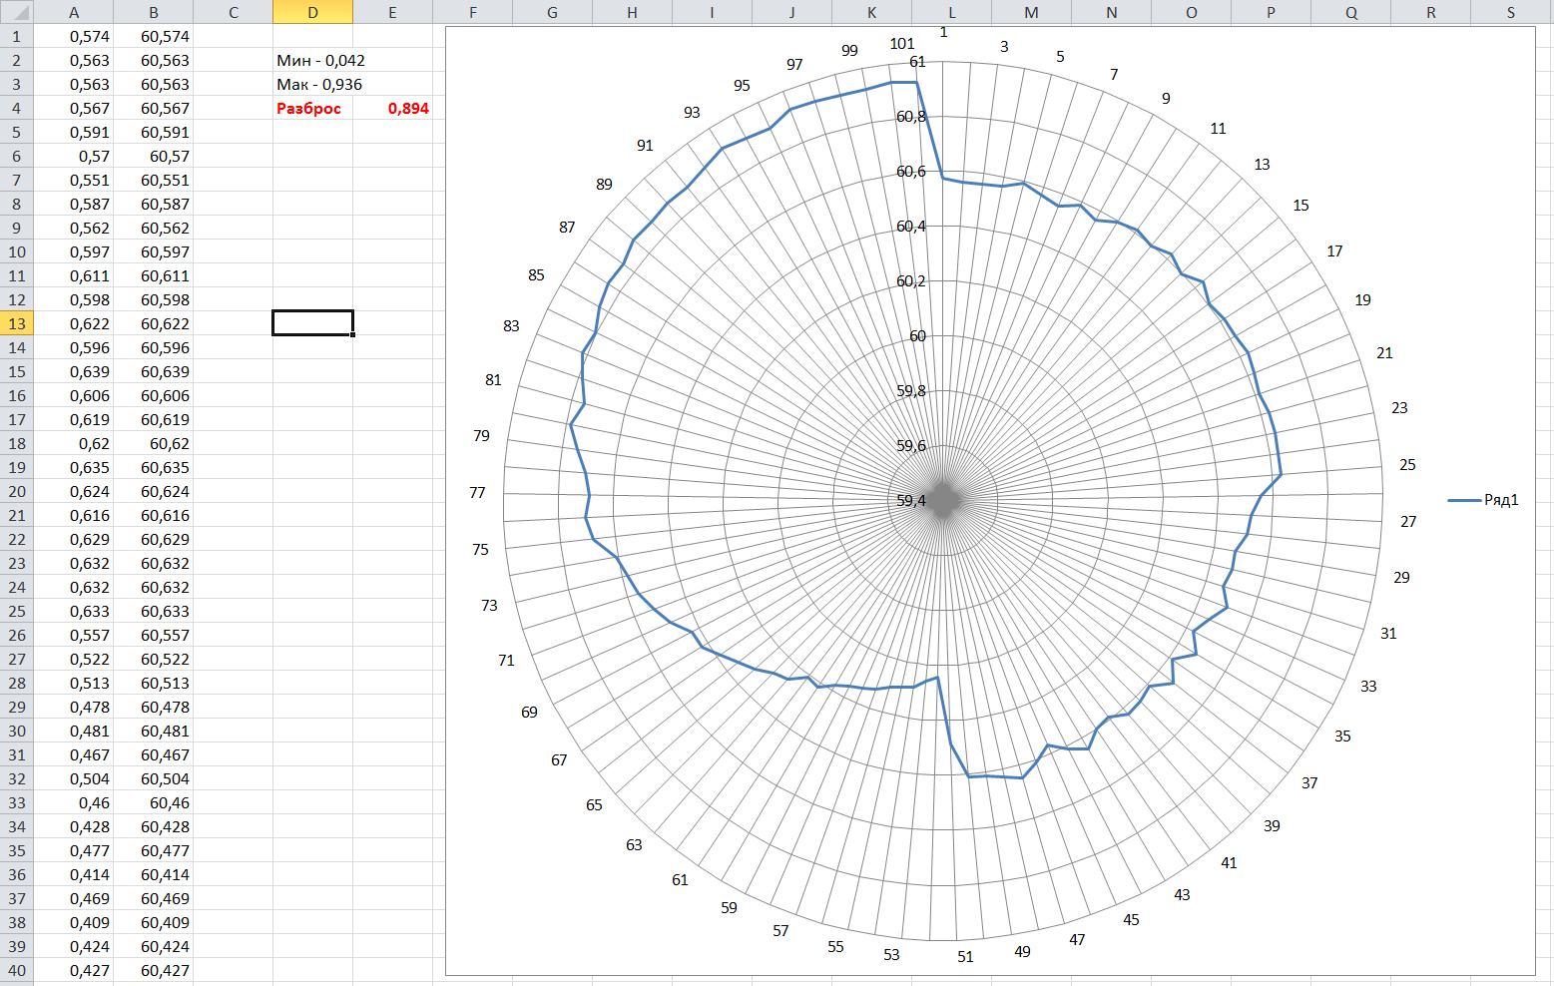Click chart category label 51

tap(965, 957)
